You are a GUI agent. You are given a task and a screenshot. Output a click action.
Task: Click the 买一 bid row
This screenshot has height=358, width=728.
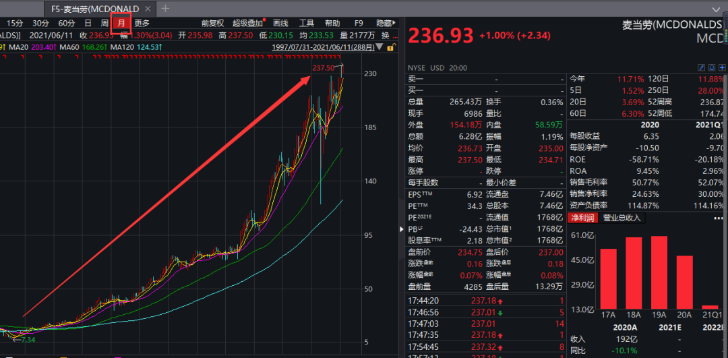pyautogui.click(x=486, y=90)
